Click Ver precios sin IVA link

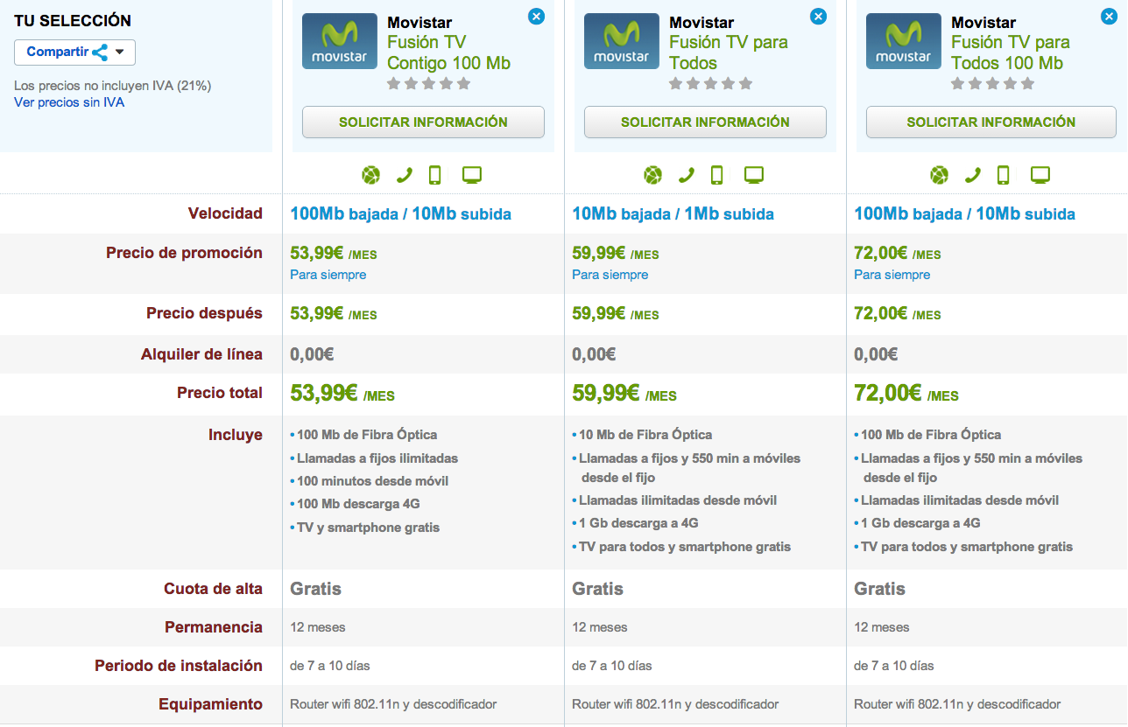pos(69,102)
